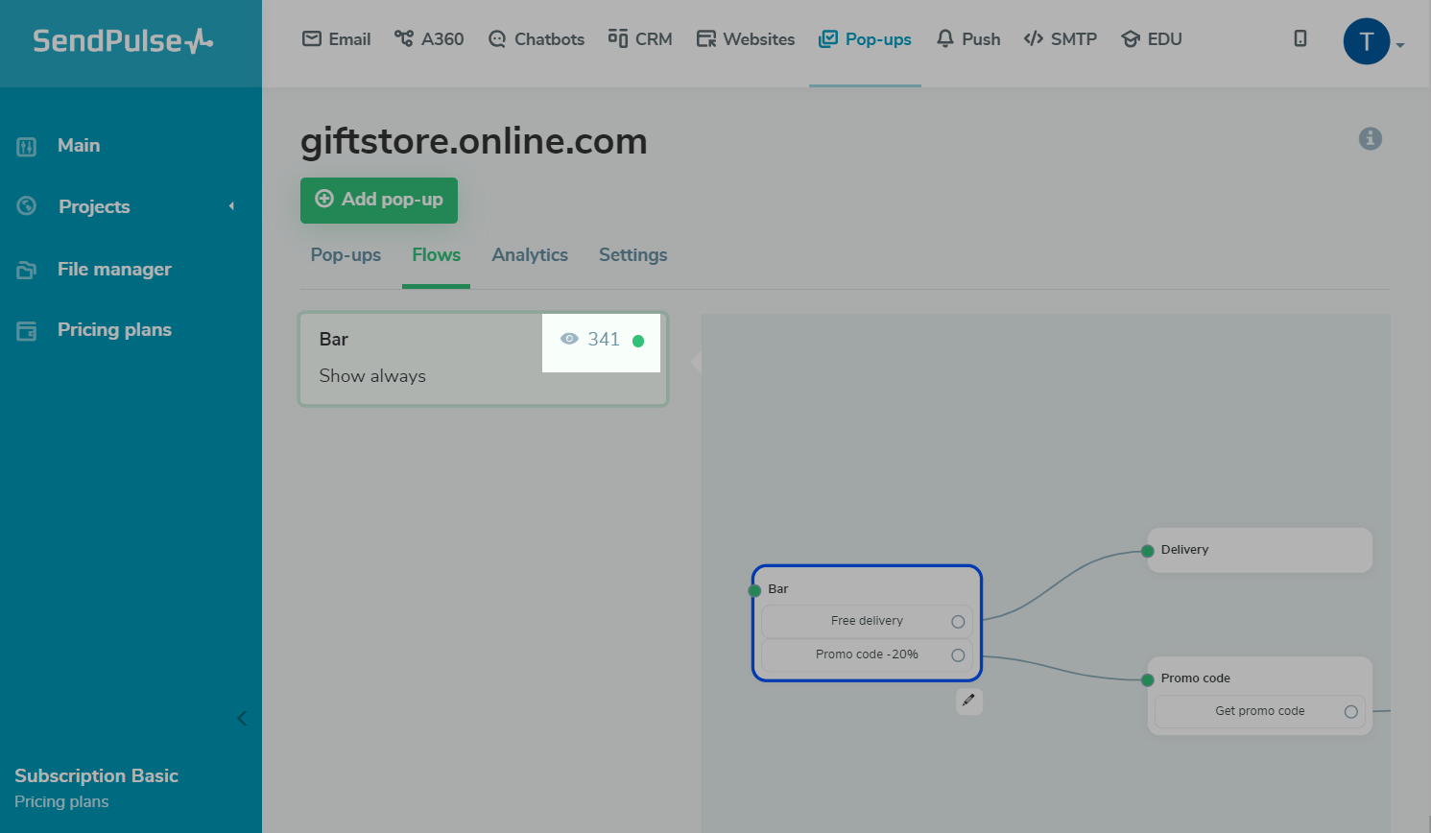Select the Flows tab

click(437, 255)
